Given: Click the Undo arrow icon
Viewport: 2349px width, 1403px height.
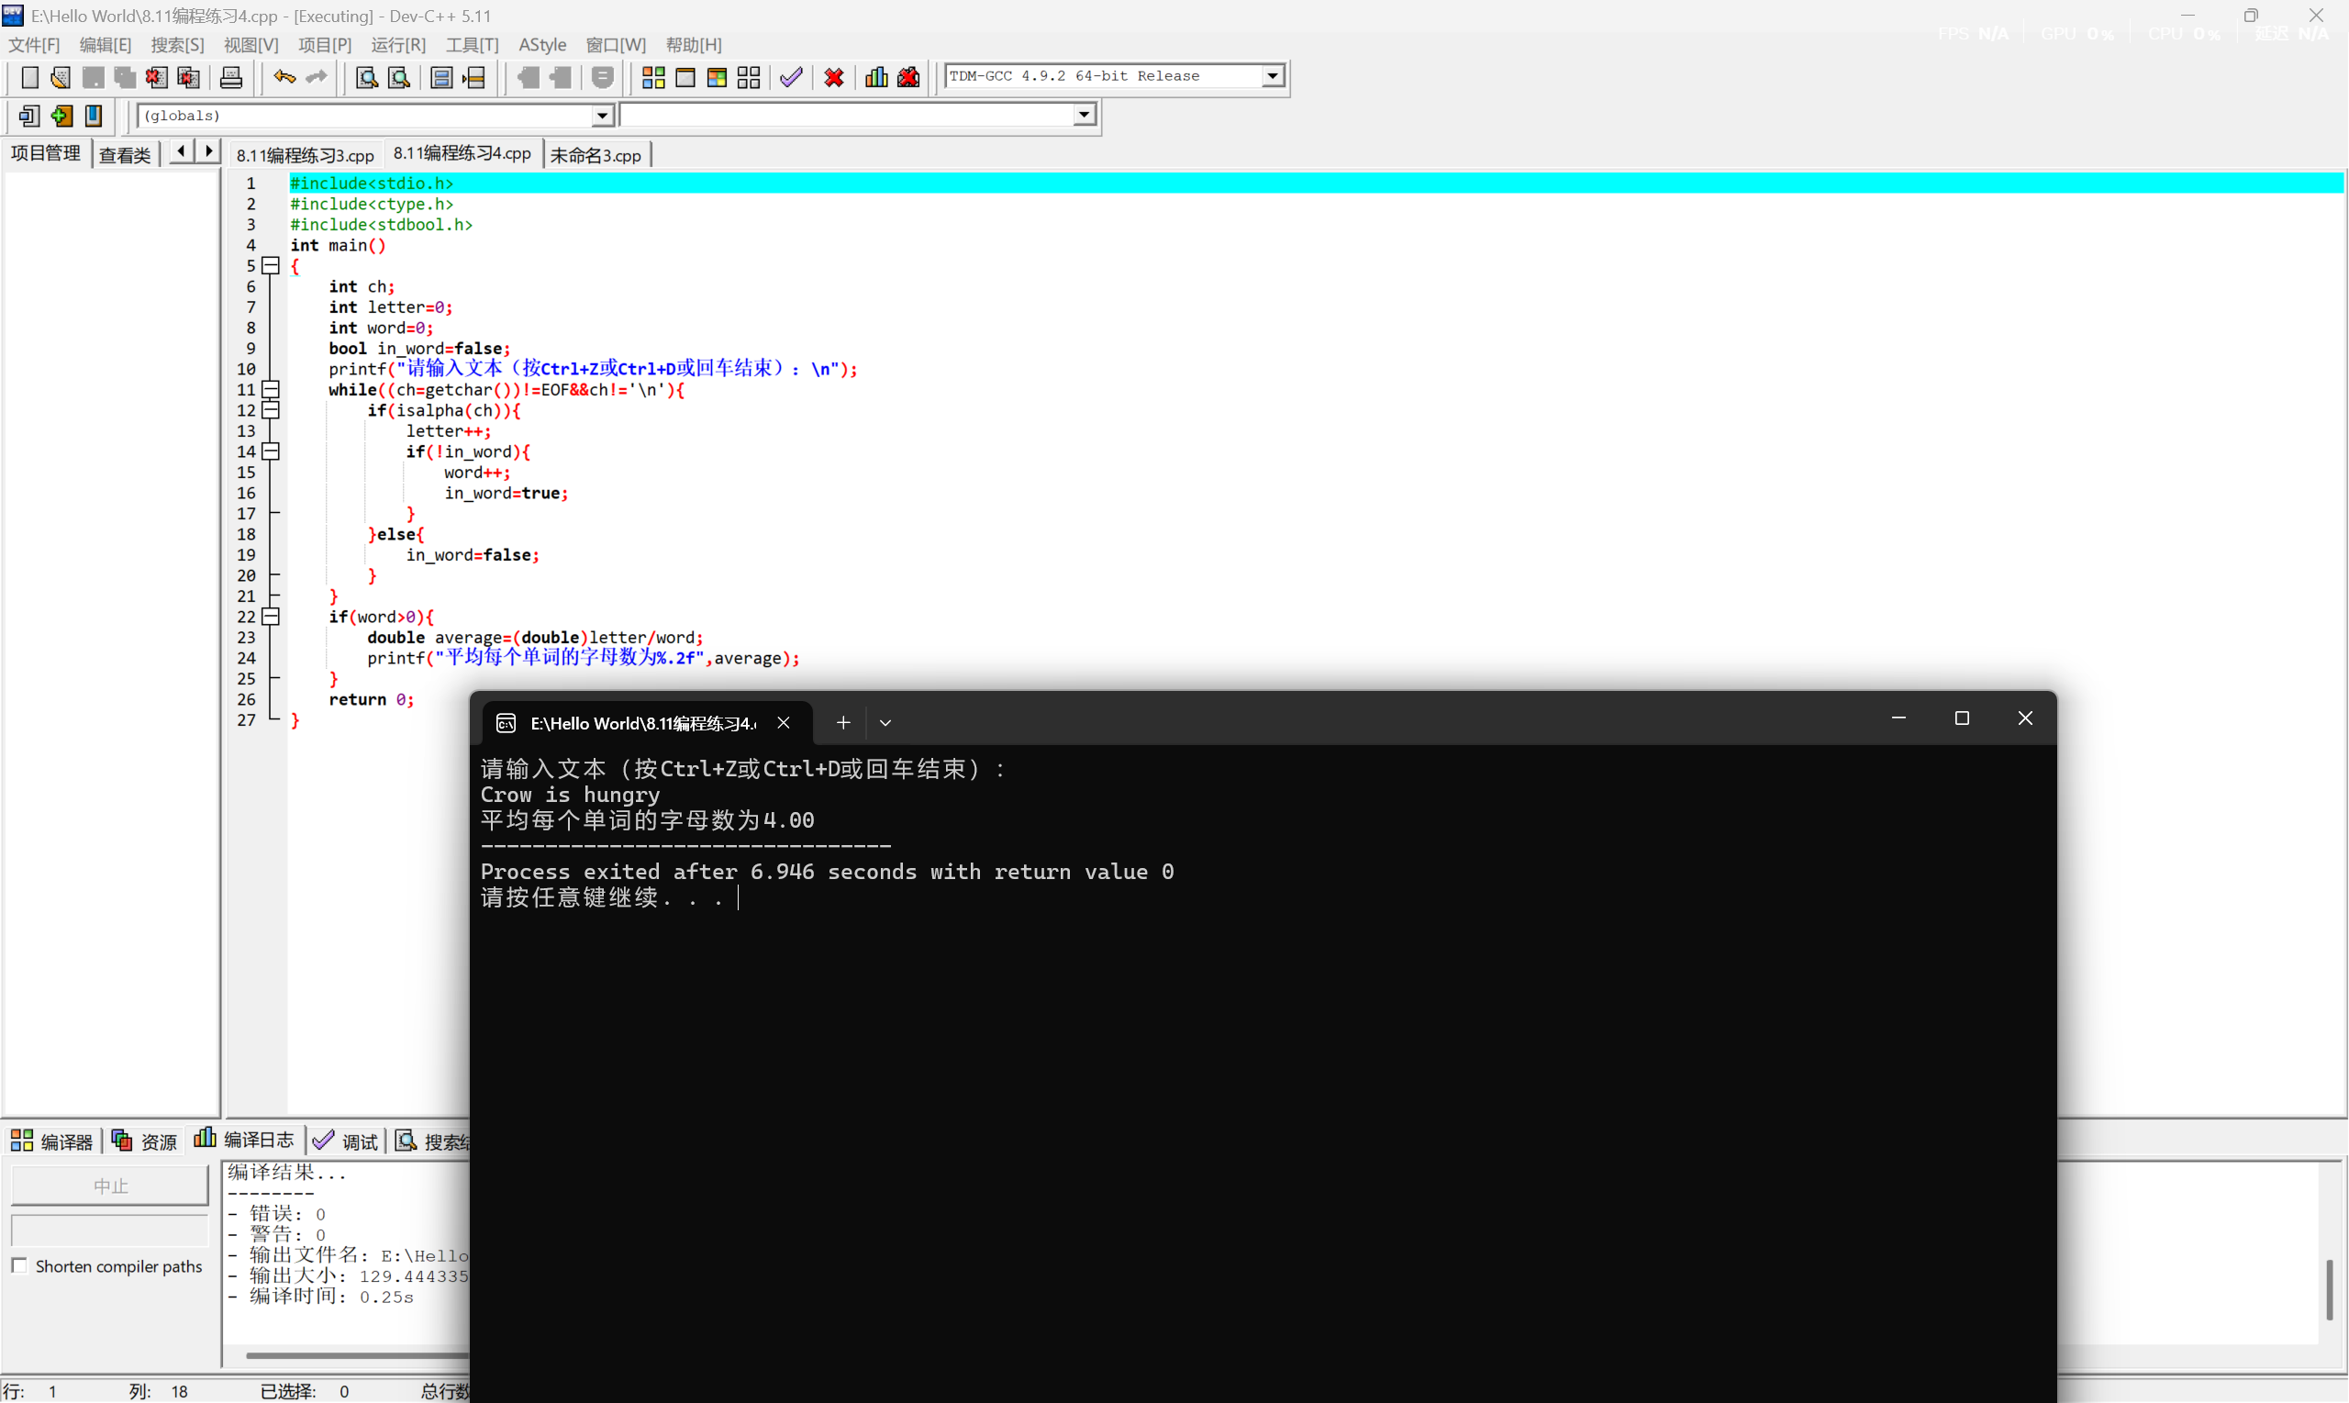Looking at the screenshot, I should tap(284, 77).
